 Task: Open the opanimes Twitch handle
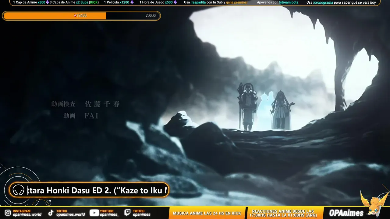[x=142, y=214]
